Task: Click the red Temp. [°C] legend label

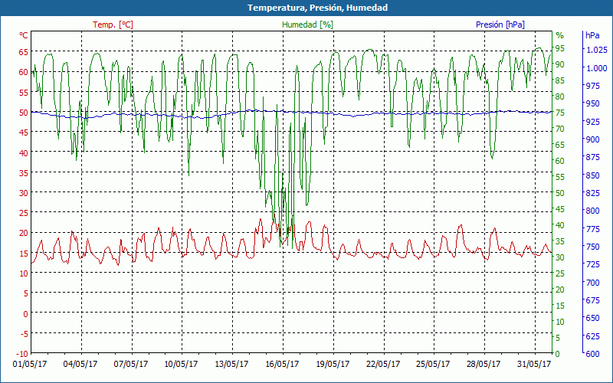Action: click(x=113, y=25)
